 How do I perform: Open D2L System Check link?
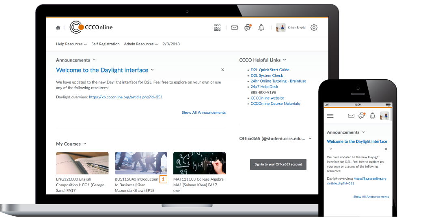pos(267,75)
